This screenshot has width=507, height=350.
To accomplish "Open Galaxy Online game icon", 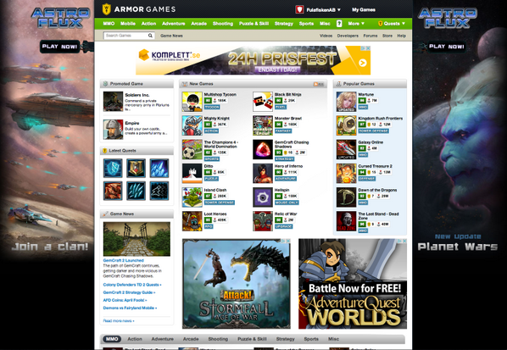I will coord(346,150).
